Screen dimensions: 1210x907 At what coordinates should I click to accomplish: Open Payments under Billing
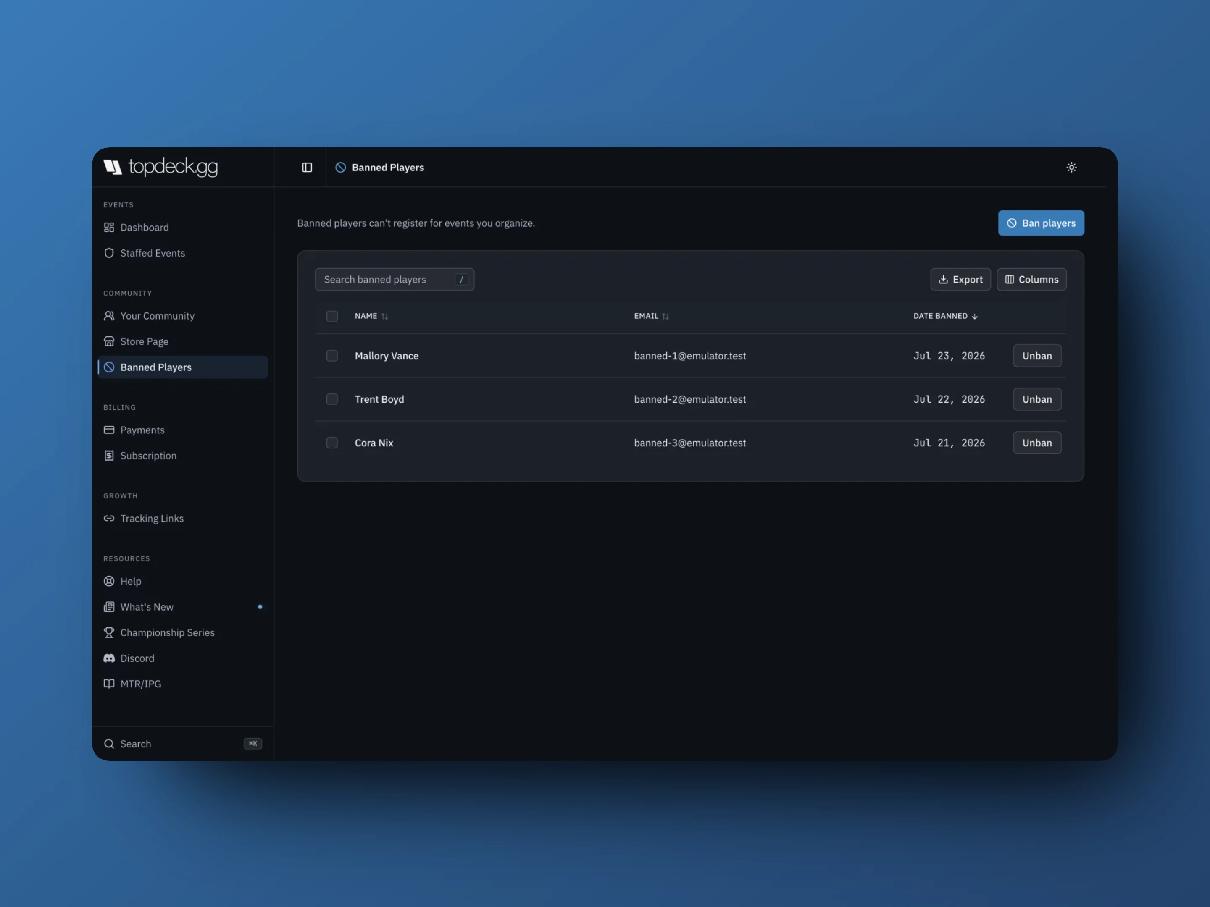[183, 430]
